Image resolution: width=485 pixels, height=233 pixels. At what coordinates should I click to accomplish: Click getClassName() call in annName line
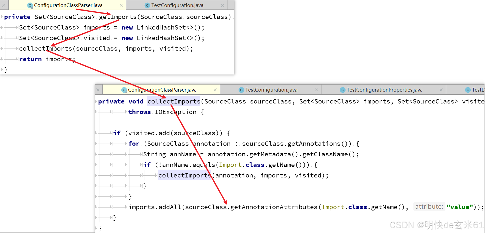328,154
